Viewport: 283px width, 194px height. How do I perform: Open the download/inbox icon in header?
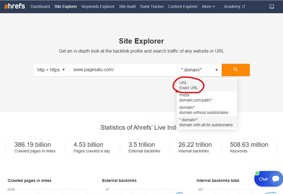[x=272, y=6]
